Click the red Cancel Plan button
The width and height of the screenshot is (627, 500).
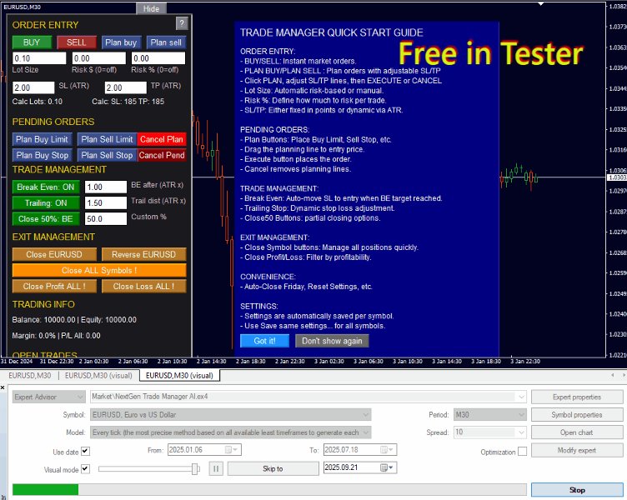click(162, 139)
